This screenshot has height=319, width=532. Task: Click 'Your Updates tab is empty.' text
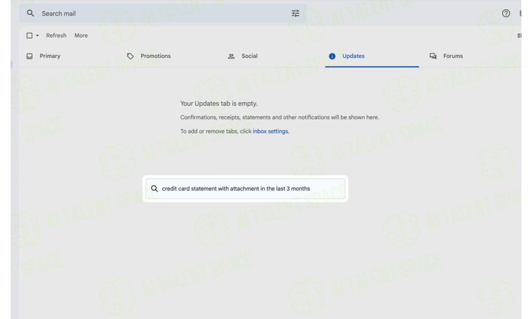pos(219,103)
